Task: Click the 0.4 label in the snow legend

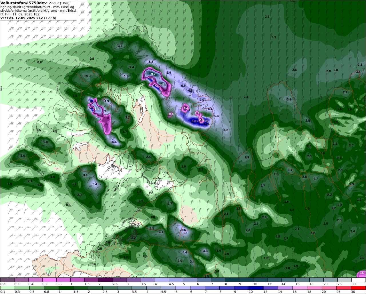Action: pyautogui.click(x=31, y=284)
